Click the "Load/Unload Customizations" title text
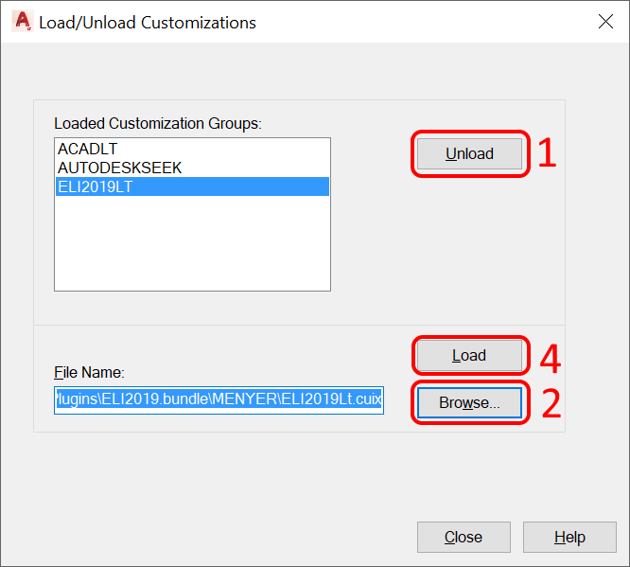This screenshot has width=630, height=567. pos(148,22)
